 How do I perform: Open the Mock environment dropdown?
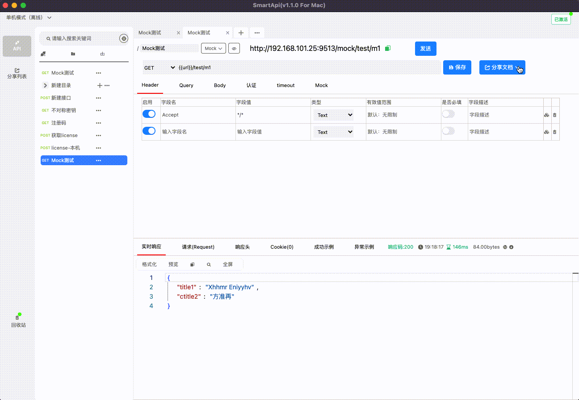pyautogui.click(x=214, y=48)
